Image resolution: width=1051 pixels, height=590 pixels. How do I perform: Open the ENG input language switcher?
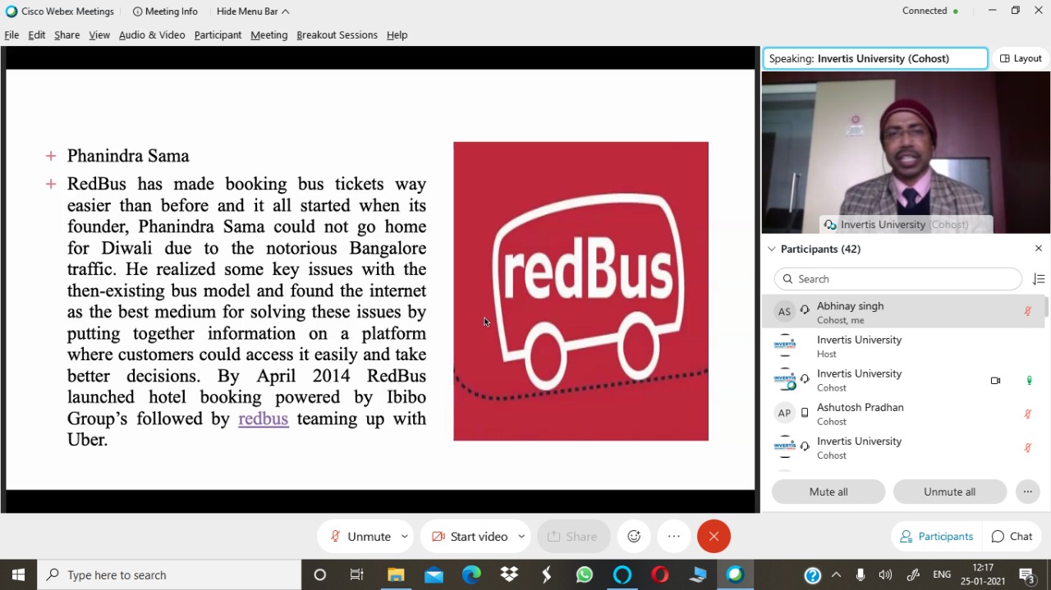pyautogui.click(x=942, y=574)
